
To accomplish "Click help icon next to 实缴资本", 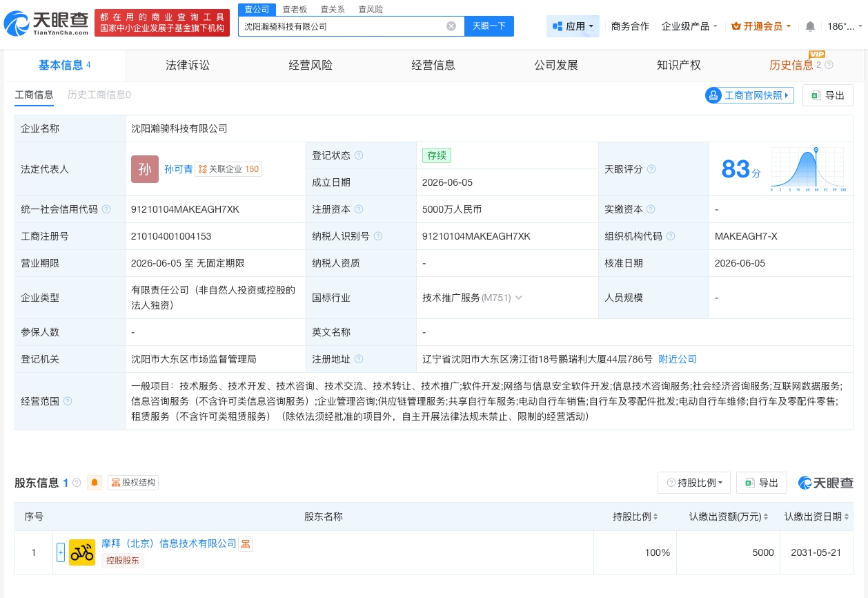I will point(651,209).
